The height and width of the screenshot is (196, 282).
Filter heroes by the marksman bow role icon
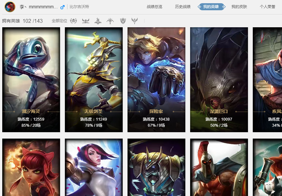[x=110, y=21]
